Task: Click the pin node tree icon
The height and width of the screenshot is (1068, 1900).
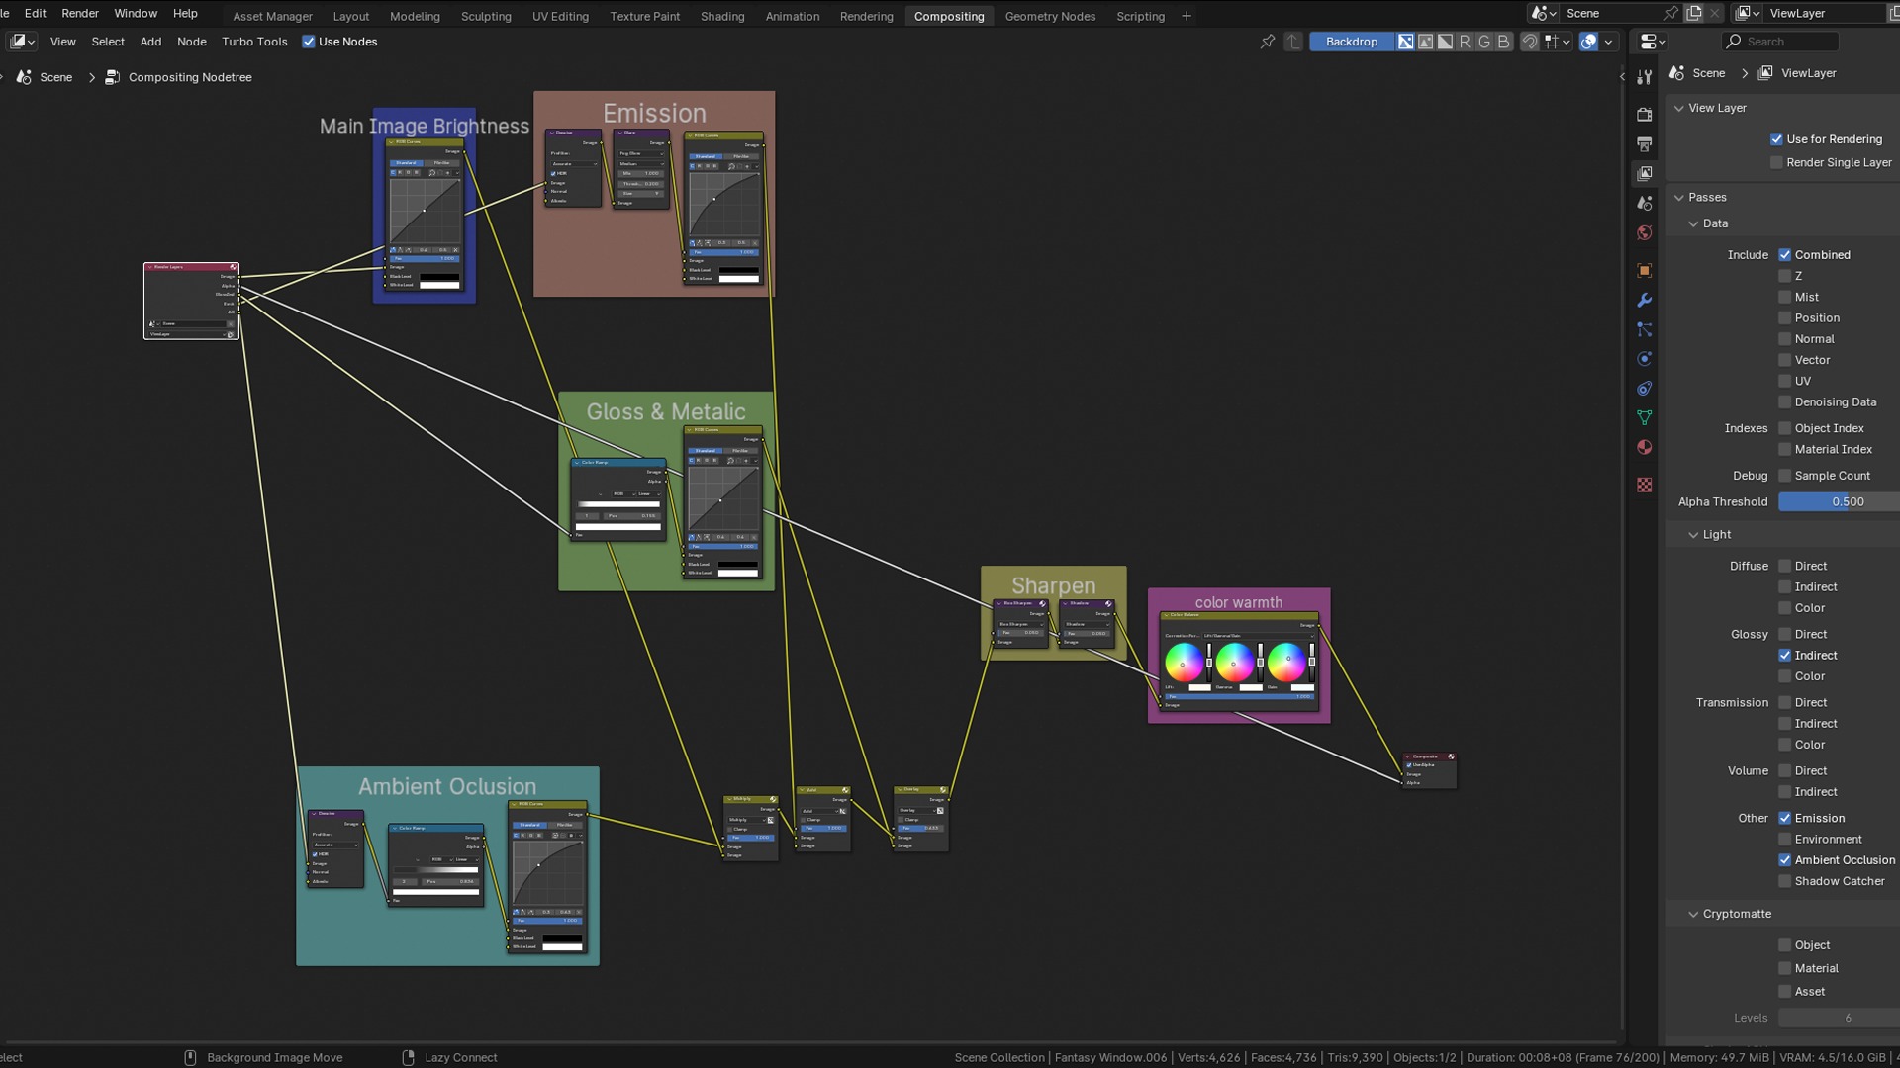Action: coord(1267,42)
